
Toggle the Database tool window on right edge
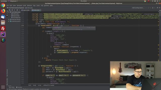pyautogui.click(x=160, y=13)
